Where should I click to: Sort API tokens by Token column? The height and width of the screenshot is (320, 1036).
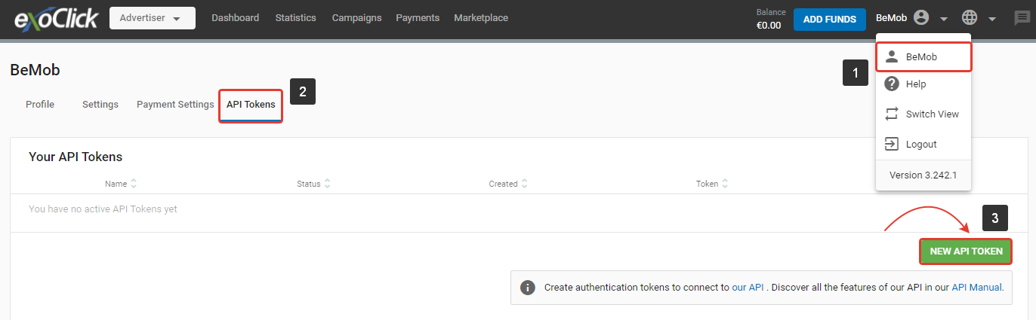point(712,184)
